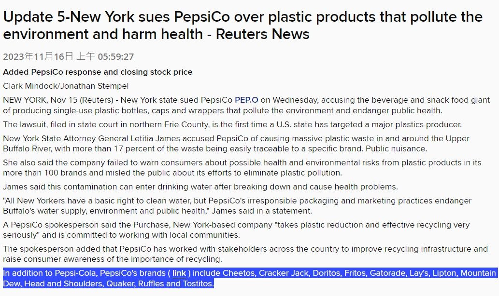This screenshot has width=499, height=296.
Task: Follow the underlined "link" in brands sentence
Action: pyautogui.click(x=179, y=273)
